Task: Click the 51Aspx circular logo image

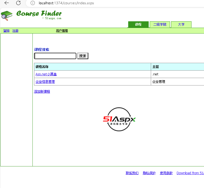Action: click(119, 119)
